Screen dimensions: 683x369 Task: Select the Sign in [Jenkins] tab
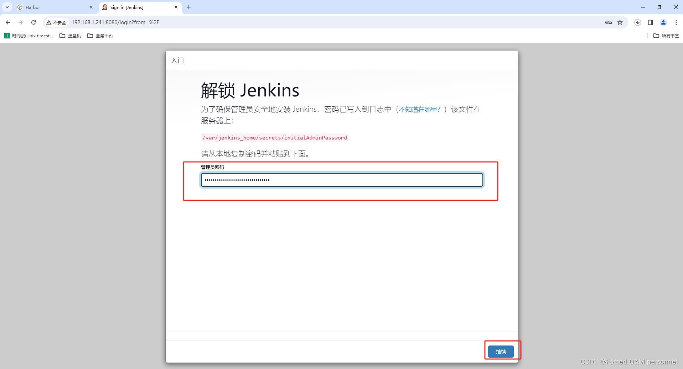(x=140, y=7)
